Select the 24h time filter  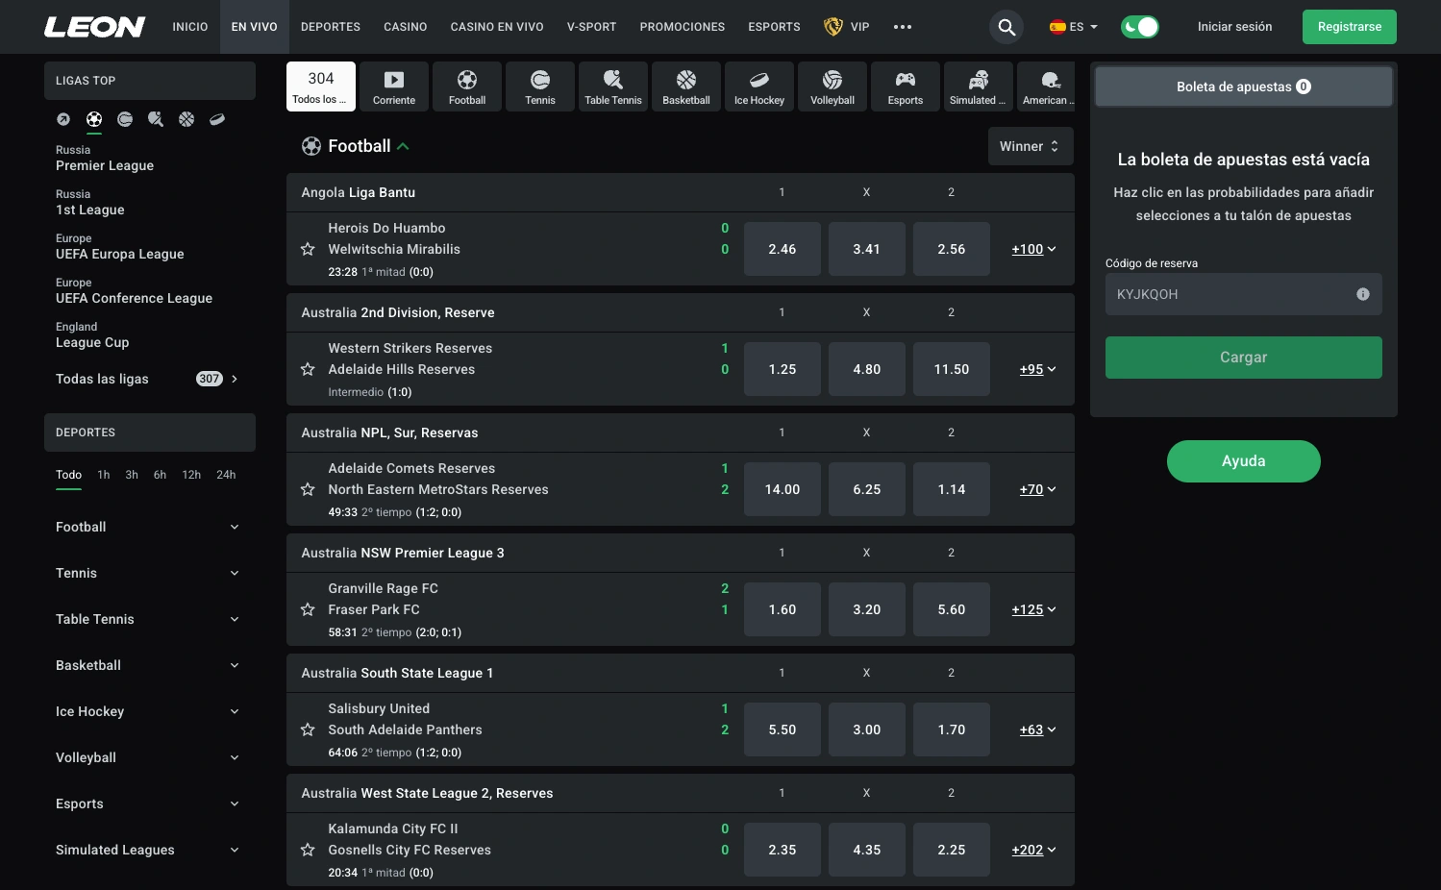[x=226, y=475]
